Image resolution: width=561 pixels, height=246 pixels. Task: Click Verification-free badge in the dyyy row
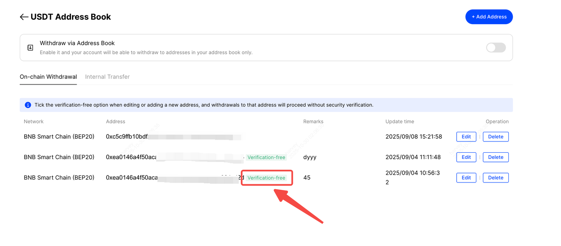(x=266, y=158)
